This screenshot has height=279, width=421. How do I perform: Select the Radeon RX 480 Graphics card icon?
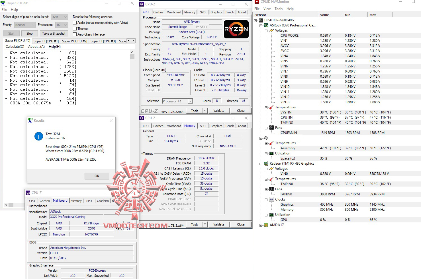pyautogui.click(x=266, y=164)
